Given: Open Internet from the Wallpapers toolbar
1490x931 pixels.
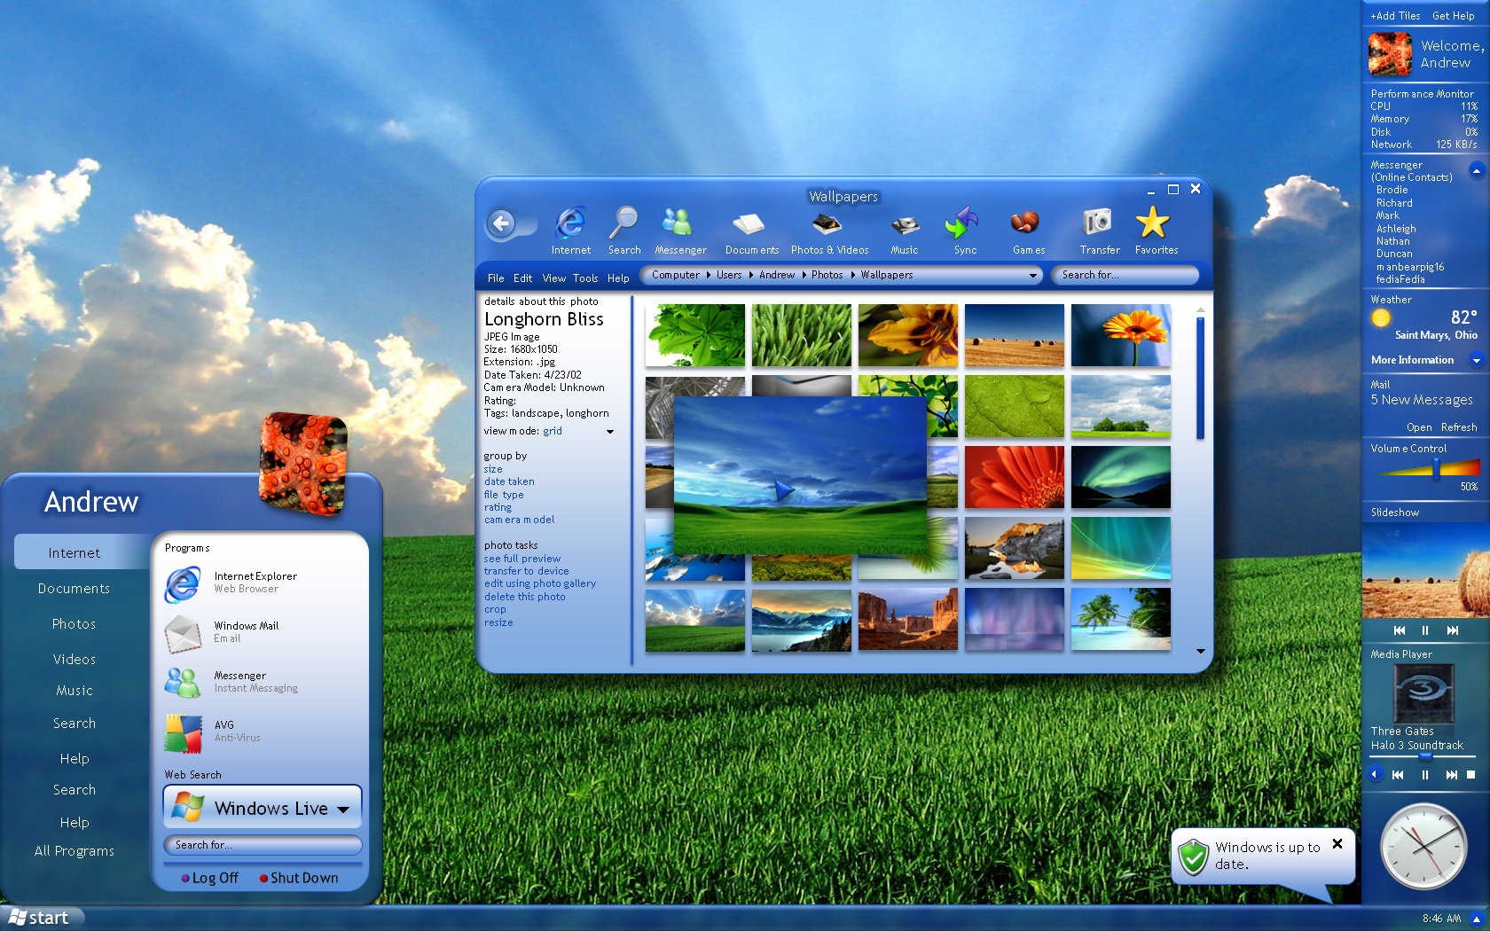Looking at the screenshot, I should click(x=570, y=231).
